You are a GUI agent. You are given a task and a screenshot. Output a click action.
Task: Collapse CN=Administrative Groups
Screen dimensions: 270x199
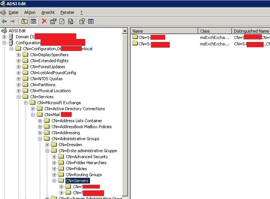point(40,139)
